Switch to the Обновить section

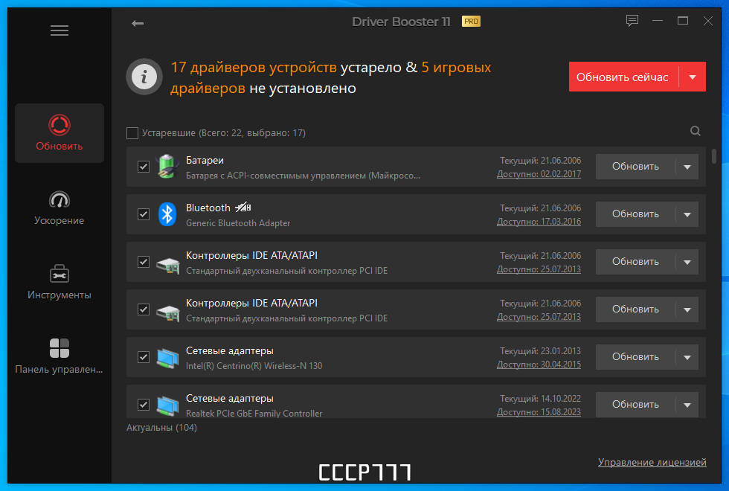pos(60,133)
